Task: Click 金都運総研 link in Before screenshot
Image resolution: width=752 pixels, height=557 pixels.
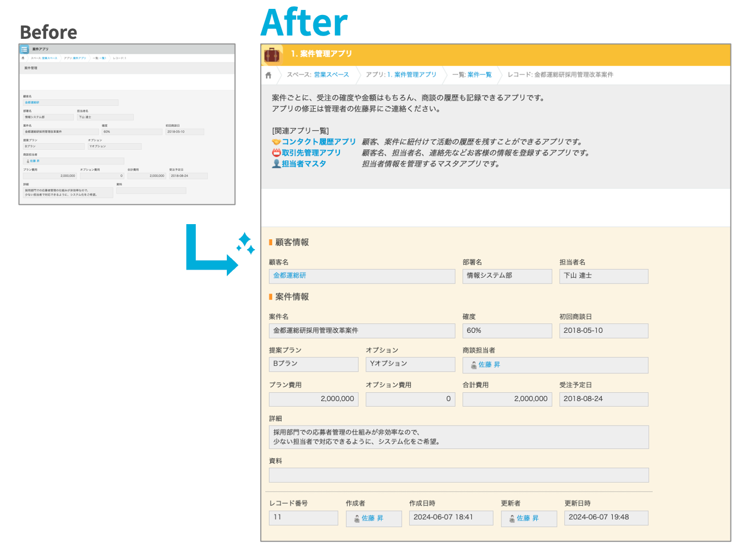Action: [x=32, y=103]
